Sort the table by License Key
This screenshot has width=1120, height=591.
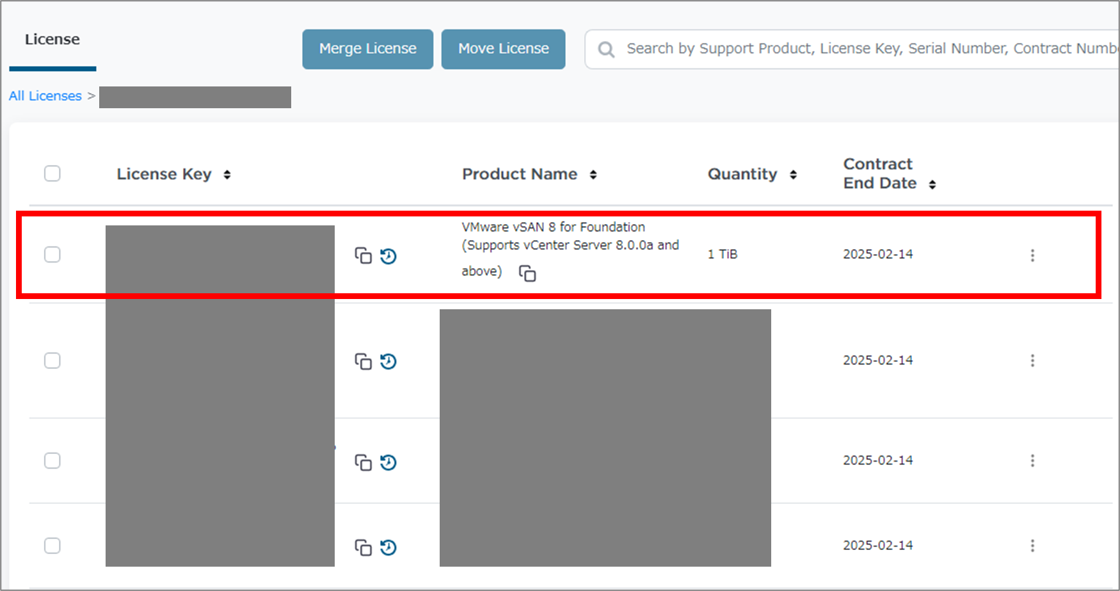(227, 175)
